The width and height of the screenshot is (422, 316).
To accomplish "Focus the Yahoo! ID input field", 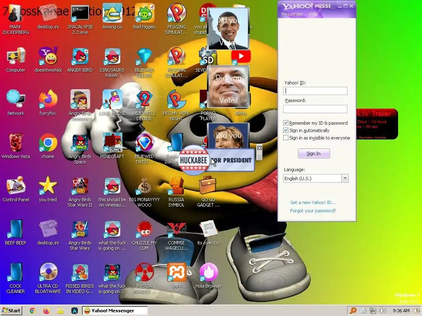I will (315, 91).
